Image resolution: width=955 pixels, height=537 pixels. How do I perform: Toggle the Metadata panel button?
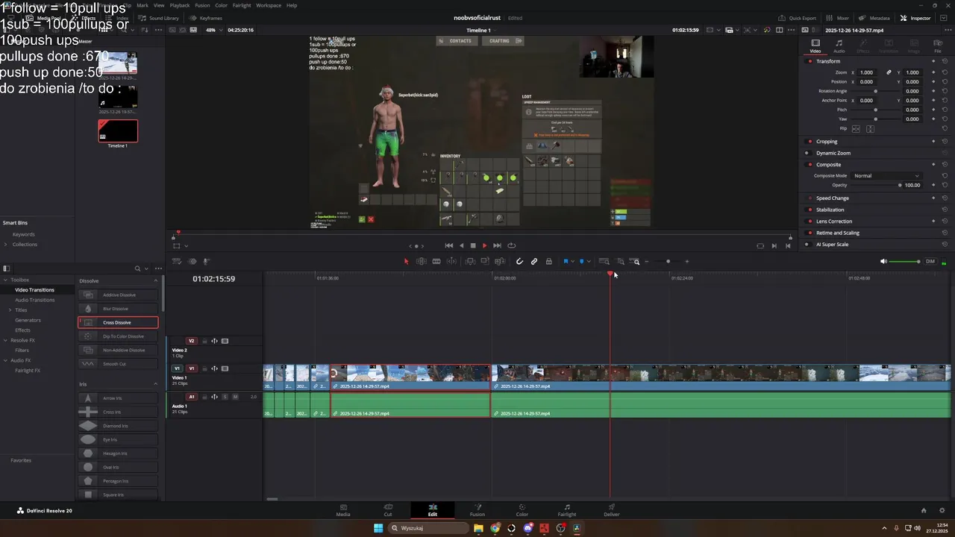tap(874, 18)
